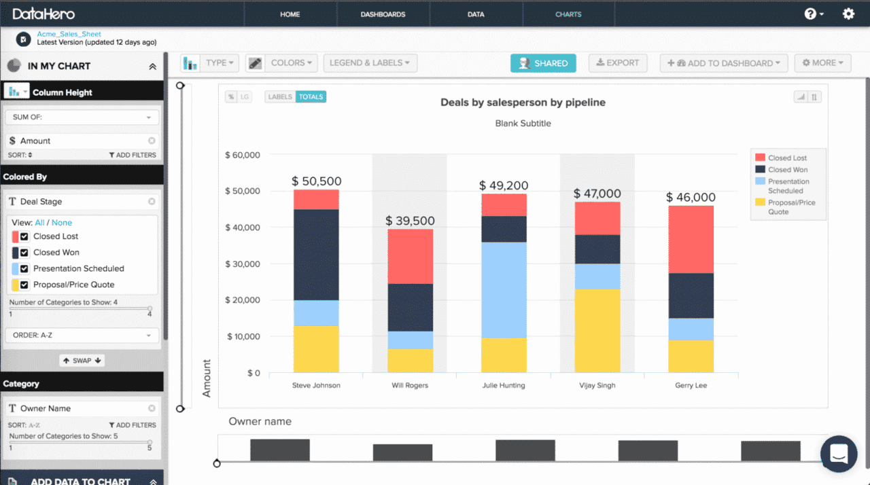Image resolution: width=870 pixels, height=485 pixels.
Task: Toggle the Presentation Scheduled checkbox
Action: coord(24,268)
